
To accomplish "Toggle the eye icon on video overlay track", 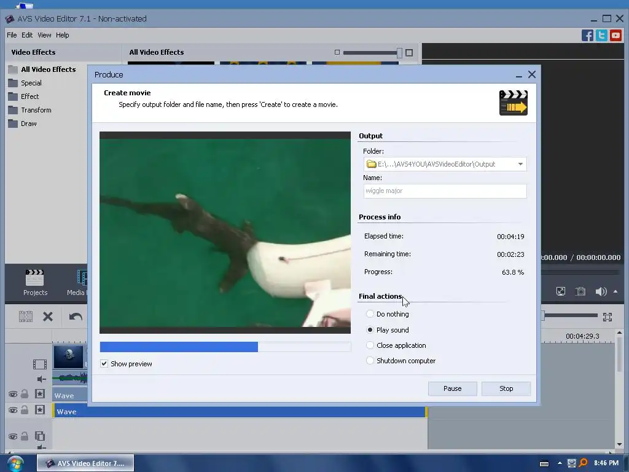I will (13, 436).
